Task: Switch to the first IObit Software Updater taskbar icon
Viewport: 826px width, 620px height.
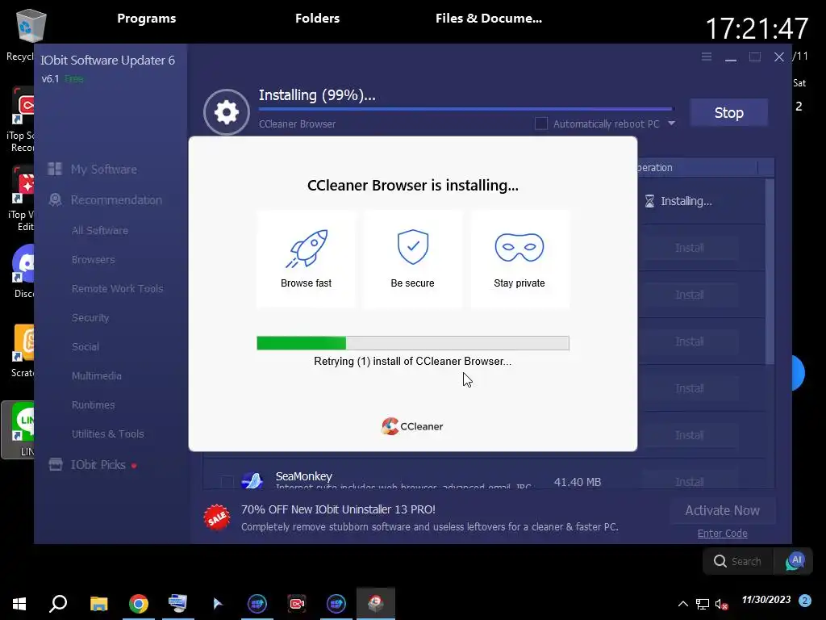Action: pos(257,603)
